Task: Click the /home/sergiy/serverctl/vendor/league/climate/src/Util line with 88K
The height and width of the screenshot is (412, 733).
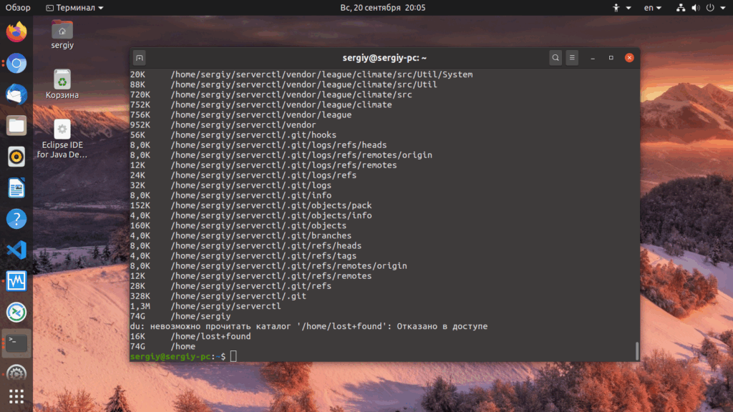Action: [283, 84]
